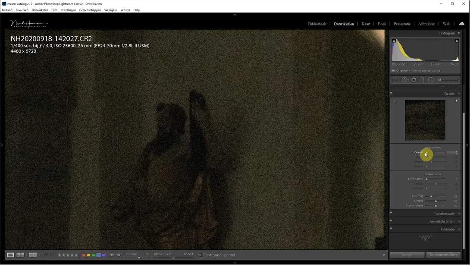Screen dimensions: 470x265
Task: Apply red color label
Action: (84, 255)
